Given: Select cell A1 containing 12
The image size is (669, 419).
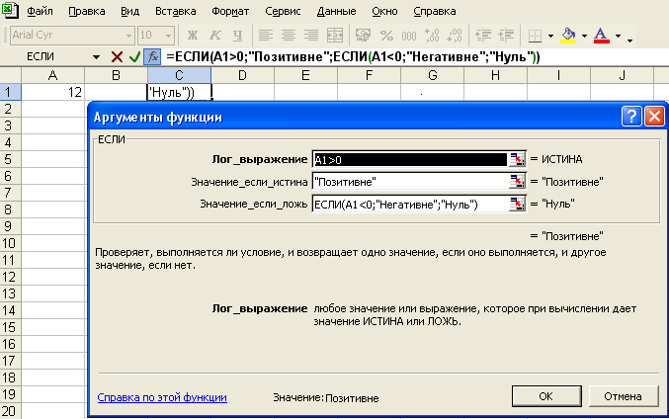Looking at the screenshot, I should [x=53, y=92].
